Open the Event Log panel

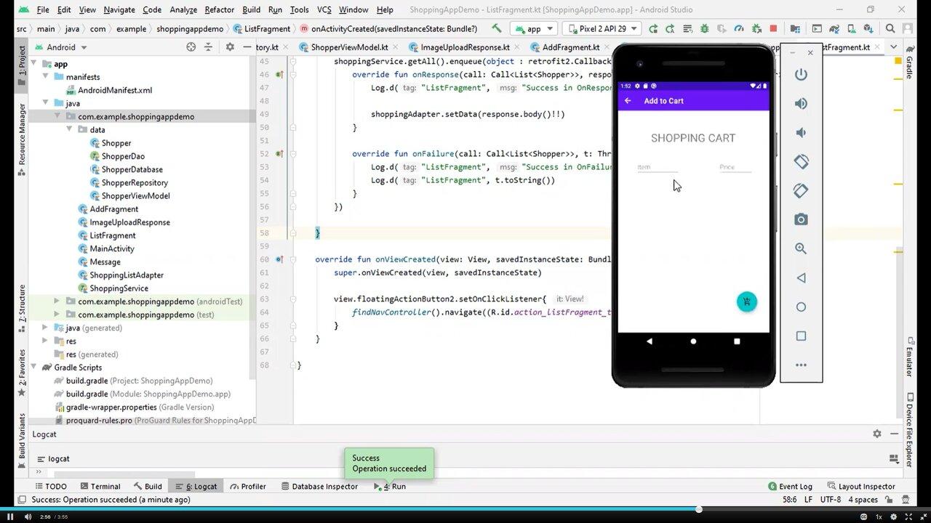pyautogui.click(x=790, y=486)
